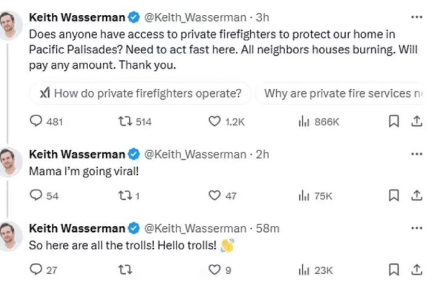
Task: Click the profile avatar beside the 2h tweet
Action: coord(9,161)
